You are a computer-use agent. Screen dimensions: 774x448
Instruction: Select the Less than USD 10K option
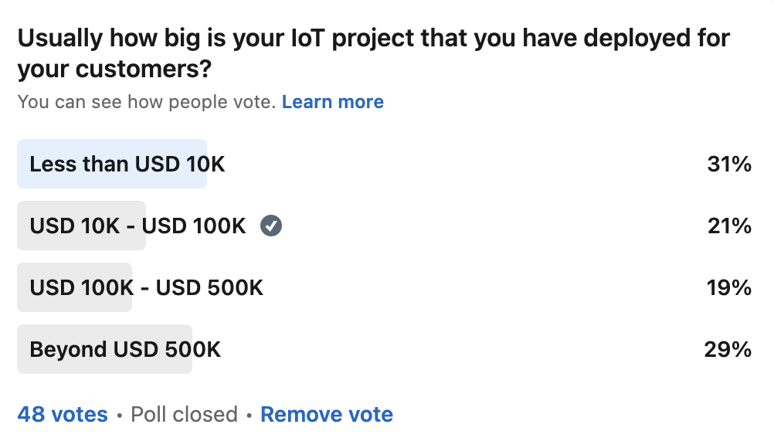127,164
